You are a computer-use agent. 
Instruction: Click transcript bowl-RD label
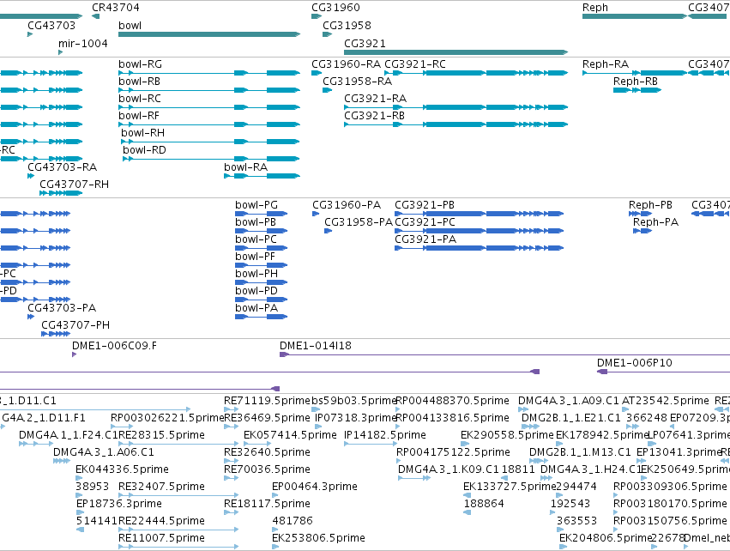coord(144,150)
